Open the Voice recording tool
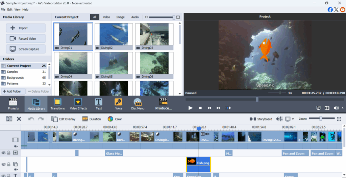Viewport: 346px width, 178px height. pos(119,104)
